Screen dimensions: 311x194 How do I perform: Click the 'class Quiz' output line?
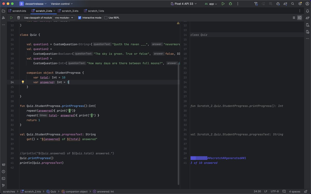pyautogui.click(x=199, y=35)
